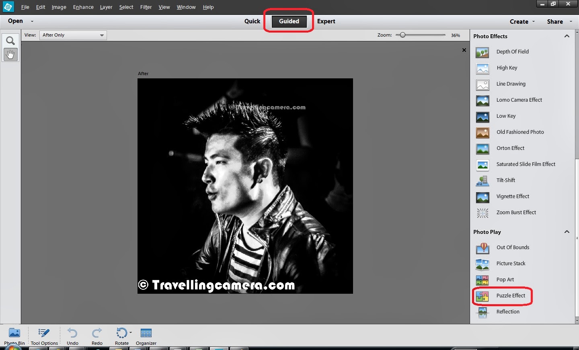579x350 pixels.
Task: Open the Share dropdown menu
Action: 559,22
